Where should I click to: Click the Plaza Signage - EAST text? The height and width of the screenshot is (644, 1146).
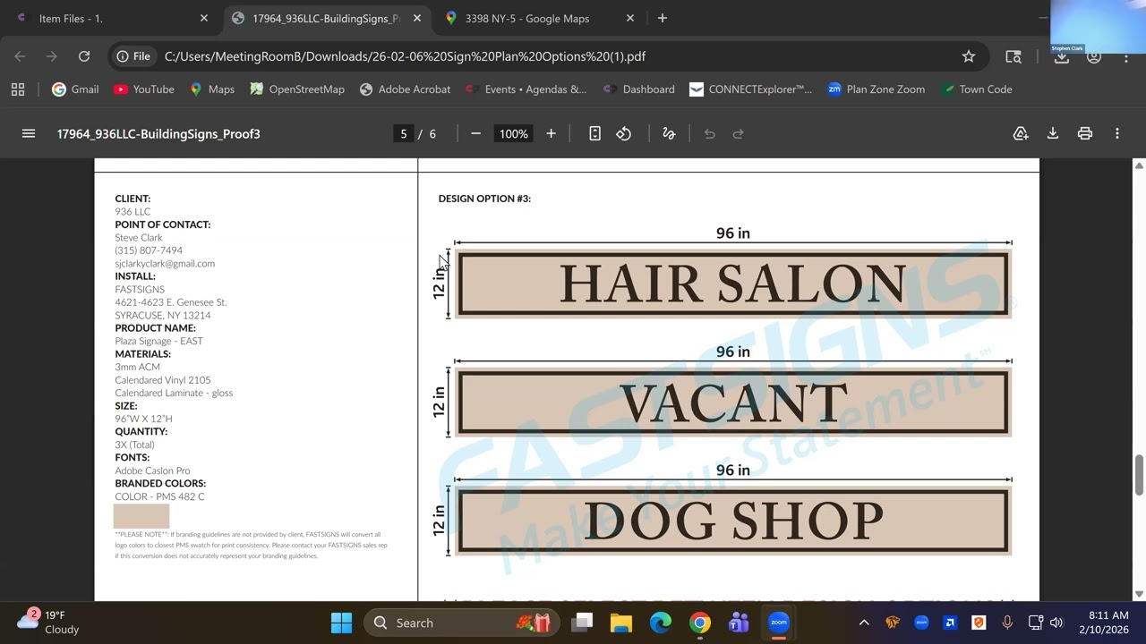click(158, 341)
